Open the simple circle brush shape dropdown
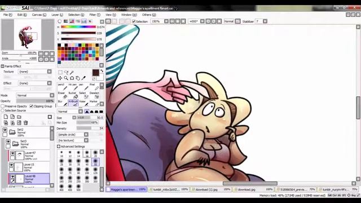361x203 pixels. click(x=86, y=134)
